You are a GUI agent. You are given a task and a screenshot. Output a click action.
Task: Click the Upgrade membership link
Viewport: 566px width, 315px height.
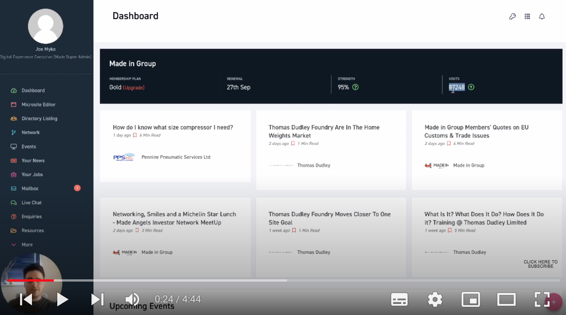pyautogui.click(x=134, y=88)
